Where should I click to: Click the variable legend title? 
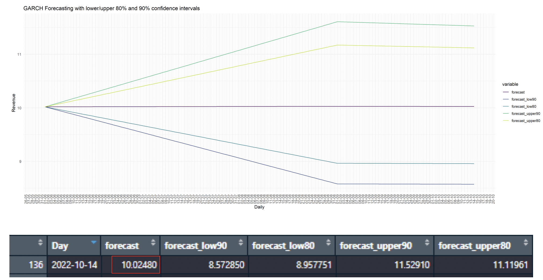pyautogui.click(x=510, y=84)
